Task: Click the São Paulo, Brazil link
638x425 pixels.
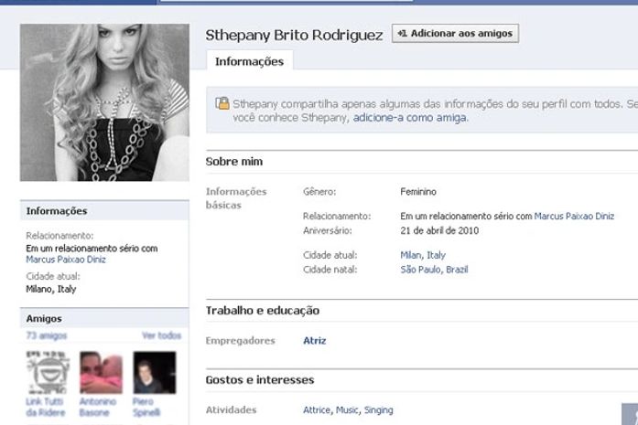Action: 434,270
